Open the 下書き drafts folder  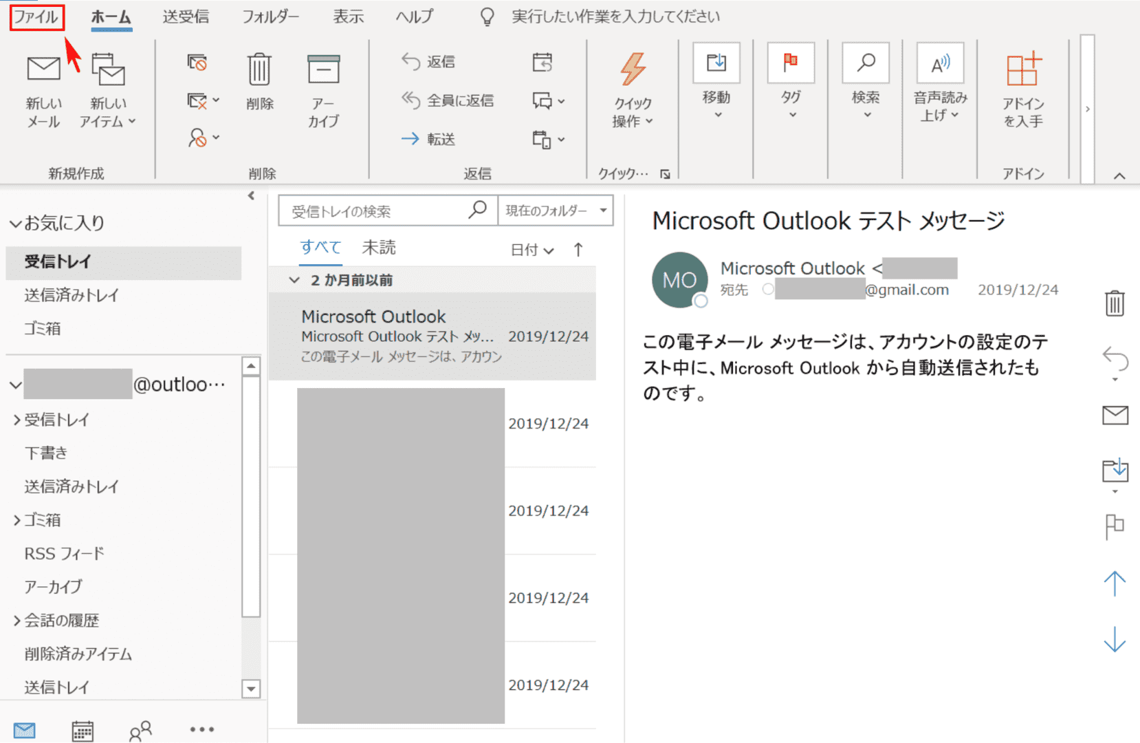46,453
